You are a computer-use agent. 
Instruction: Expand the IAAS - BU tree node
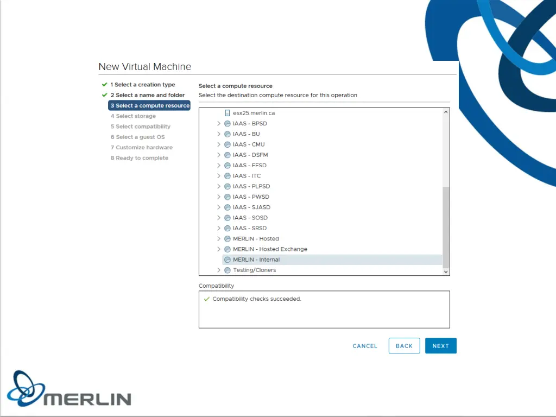pyautogui.click(x=219, y=134)
